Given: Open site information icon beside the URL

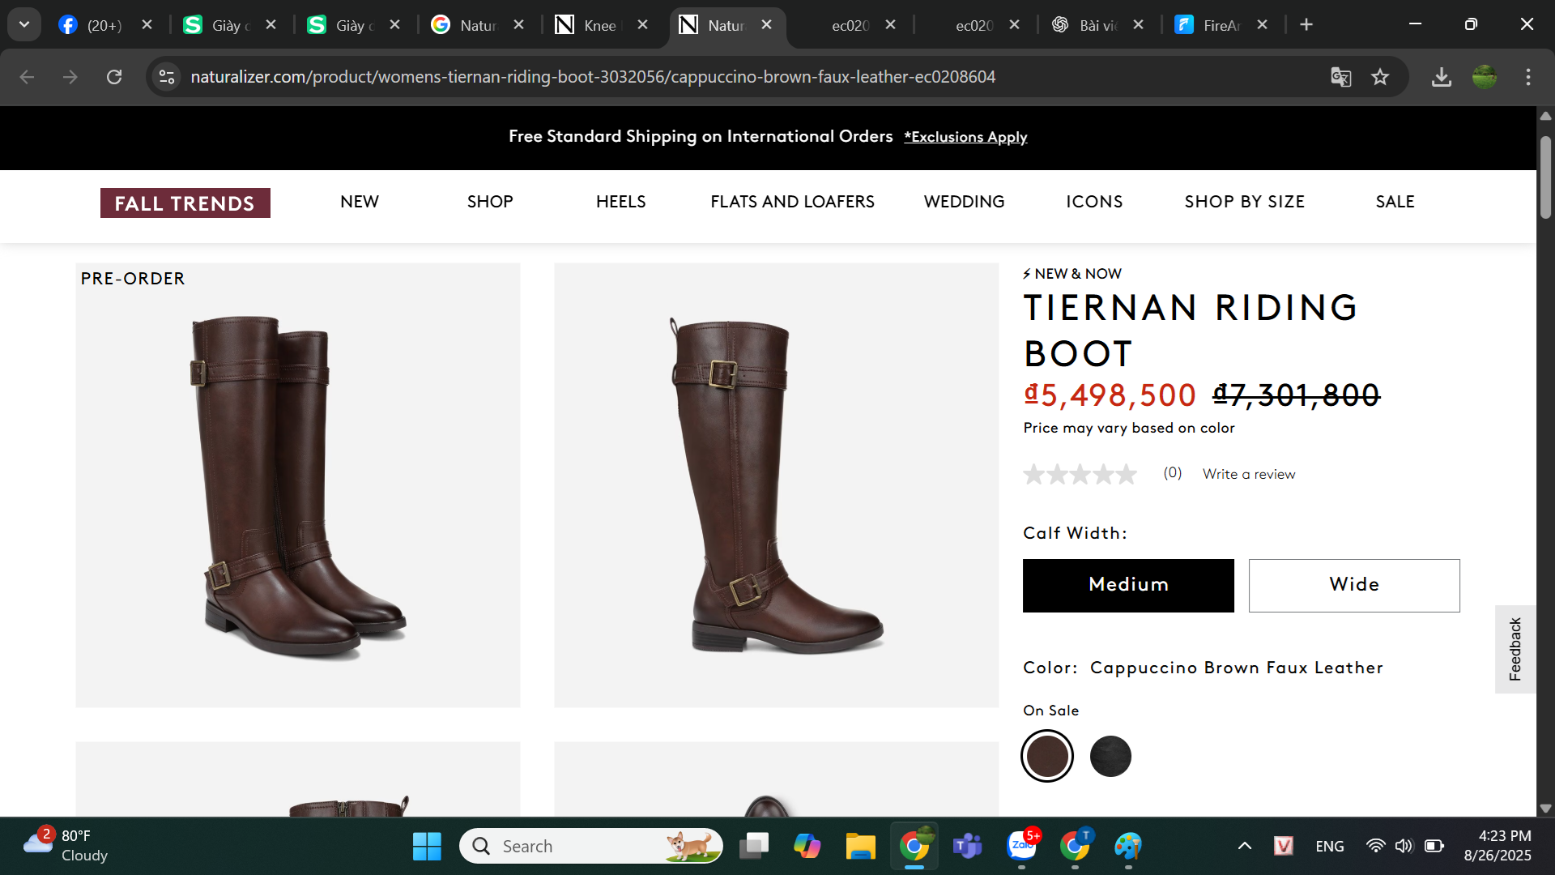Looking at the screenshot, I should click(167, 77).
